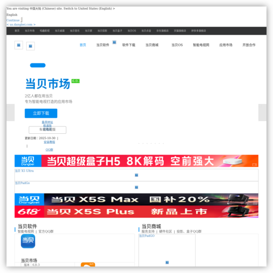Click the second broken logo image in header
Viewport: 273px width, 273px height.
(30, 46)
